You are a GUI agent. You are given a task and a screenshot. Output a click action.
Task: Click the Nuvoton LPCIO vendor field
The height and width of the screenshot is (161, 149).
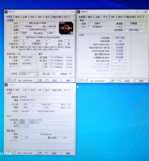coord(25,111)
